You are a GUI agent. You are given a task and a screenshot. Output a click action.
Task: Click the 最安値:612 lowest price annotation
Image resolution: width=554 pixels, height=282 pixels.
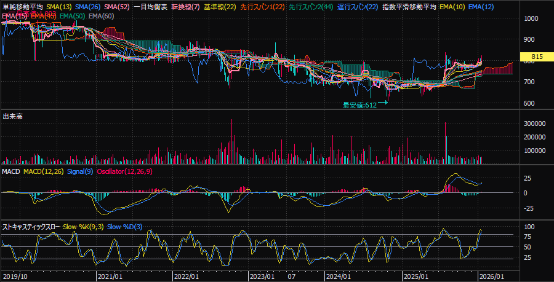click(x=359, y=104)
